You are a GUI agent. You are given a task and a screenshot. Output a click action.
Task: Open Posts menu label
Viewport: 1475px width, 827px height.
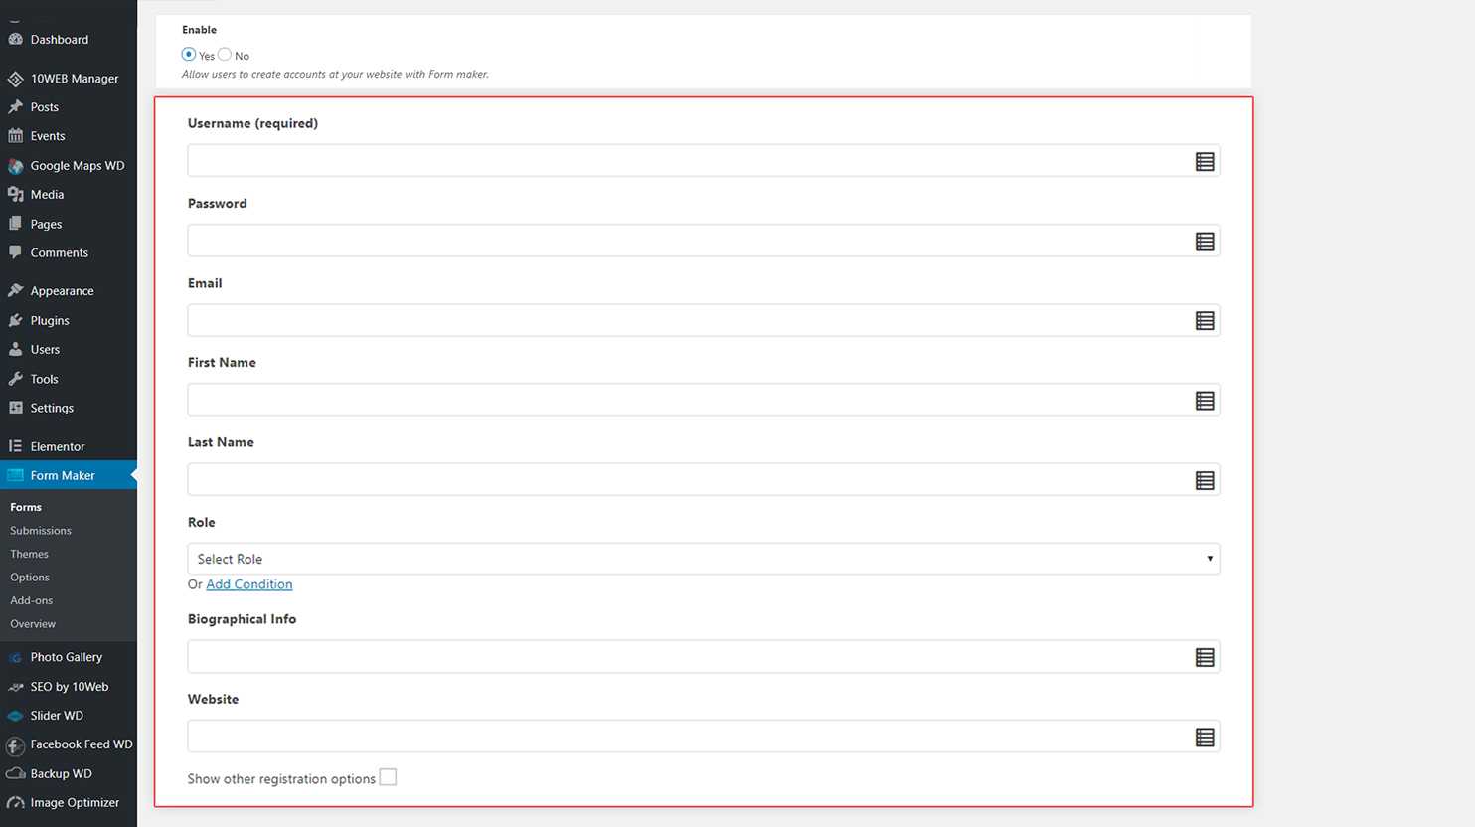(x=45, y=107)
